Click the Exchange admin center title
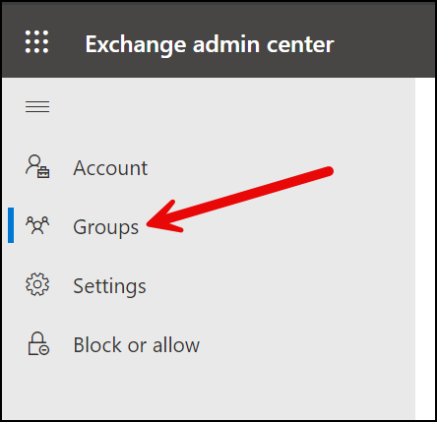This screenshot has height=422, width=437. pyautogui.click(x=210, y=44)
